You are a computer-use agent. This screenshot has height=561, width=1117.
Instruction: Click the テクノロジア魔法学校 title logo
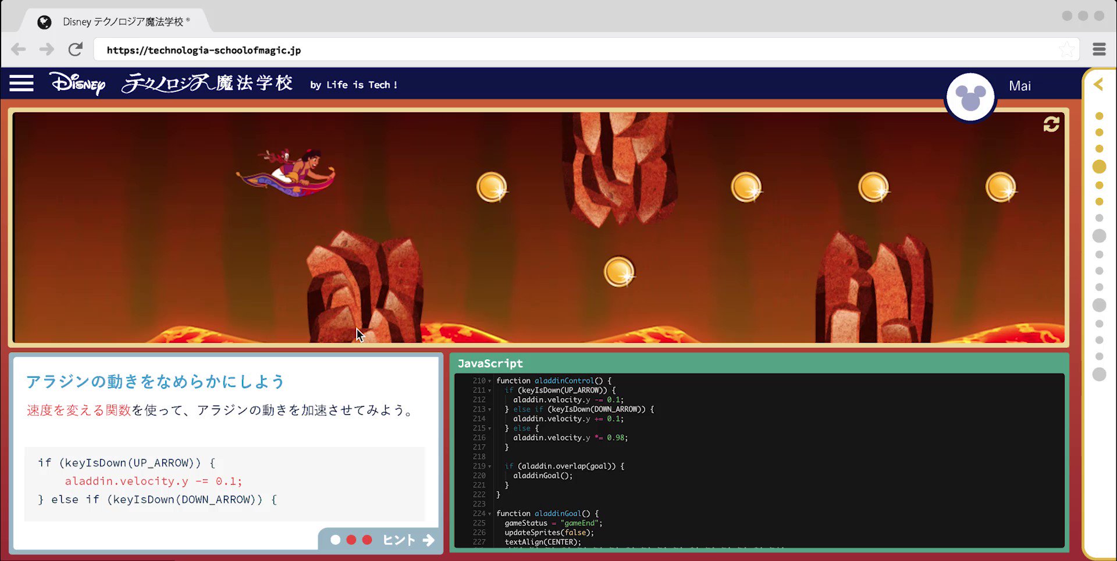(207, 83)
